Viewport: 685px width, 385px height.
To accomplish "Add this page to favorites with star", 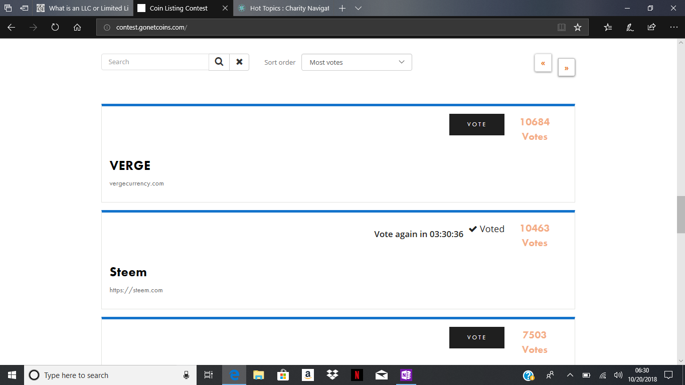I will (x=578, y=28).
